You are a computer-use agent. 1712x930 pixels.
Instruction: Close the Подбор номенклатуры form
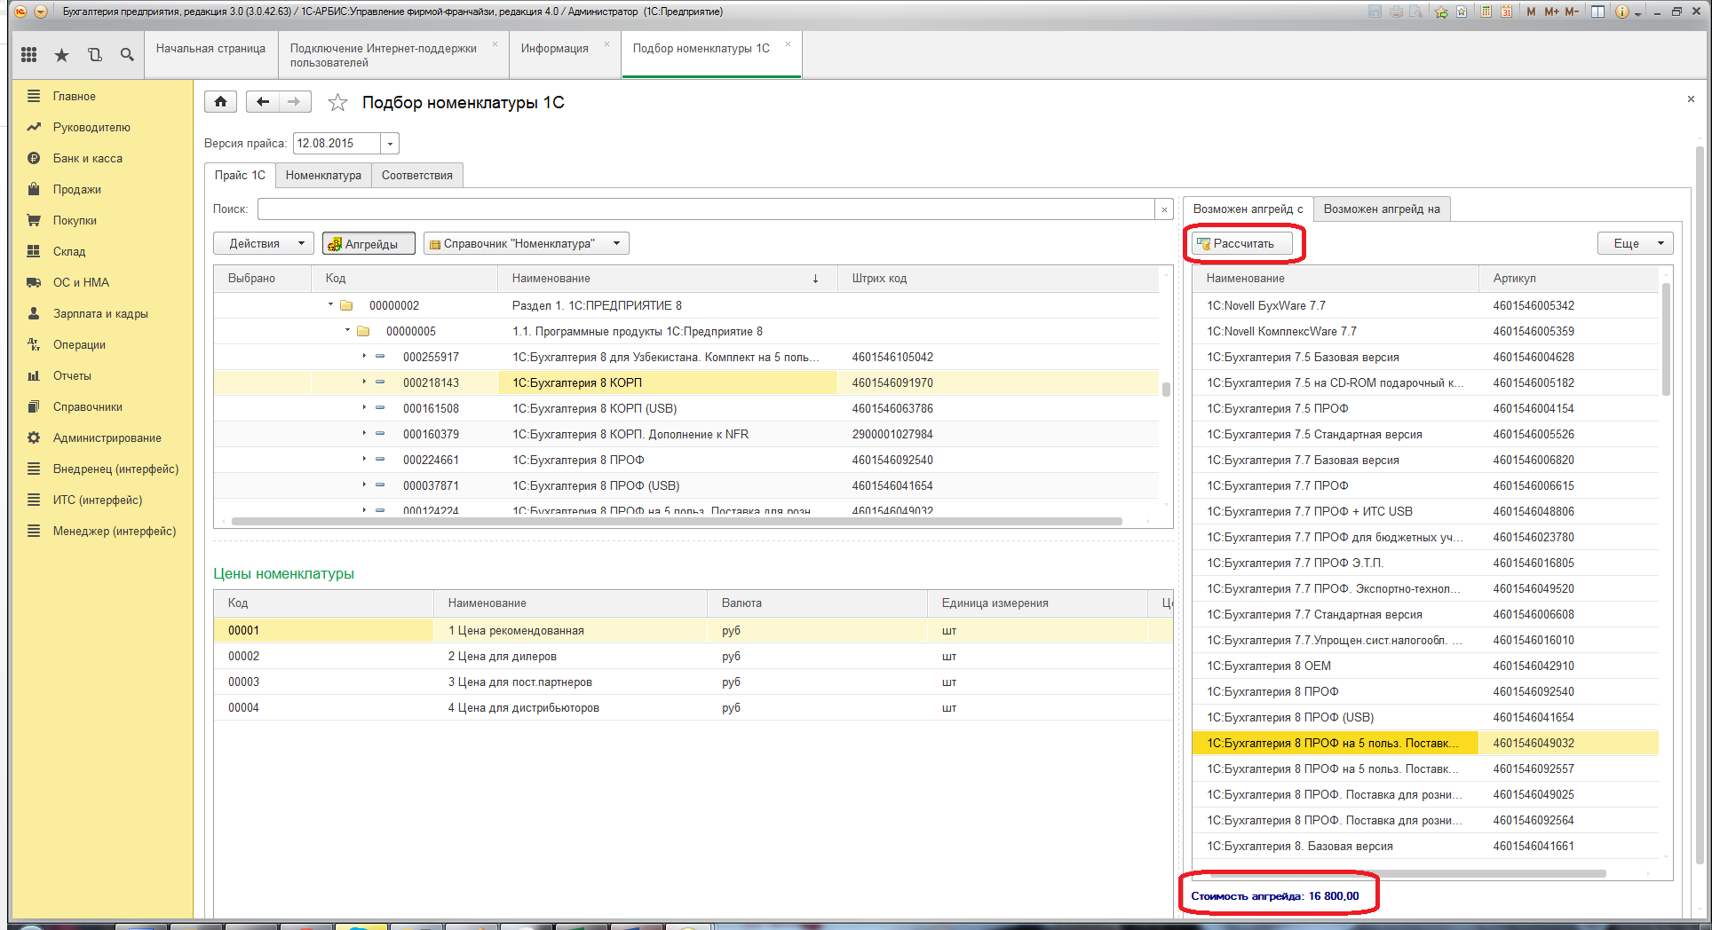[1691, 99]
